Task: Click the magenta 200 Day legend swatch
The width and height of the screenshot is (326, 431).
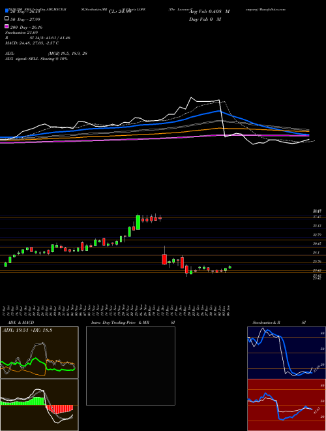Action: (x=7, y=26)
